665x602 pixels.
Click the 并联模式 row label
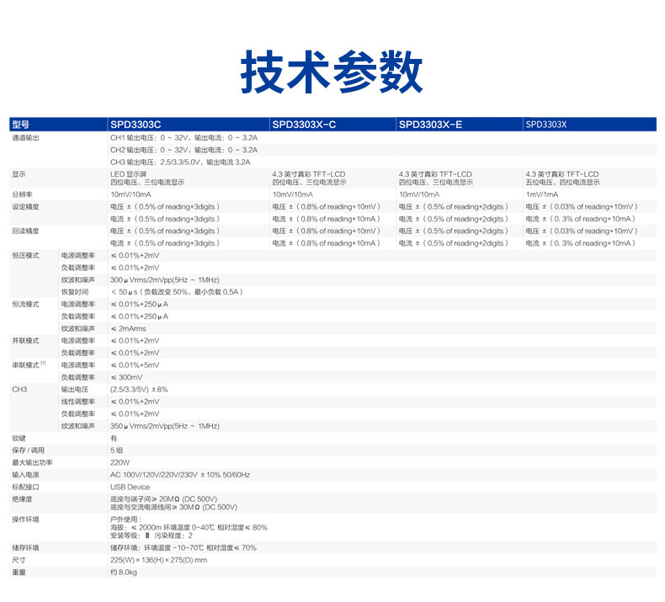(x=25, y=341)
